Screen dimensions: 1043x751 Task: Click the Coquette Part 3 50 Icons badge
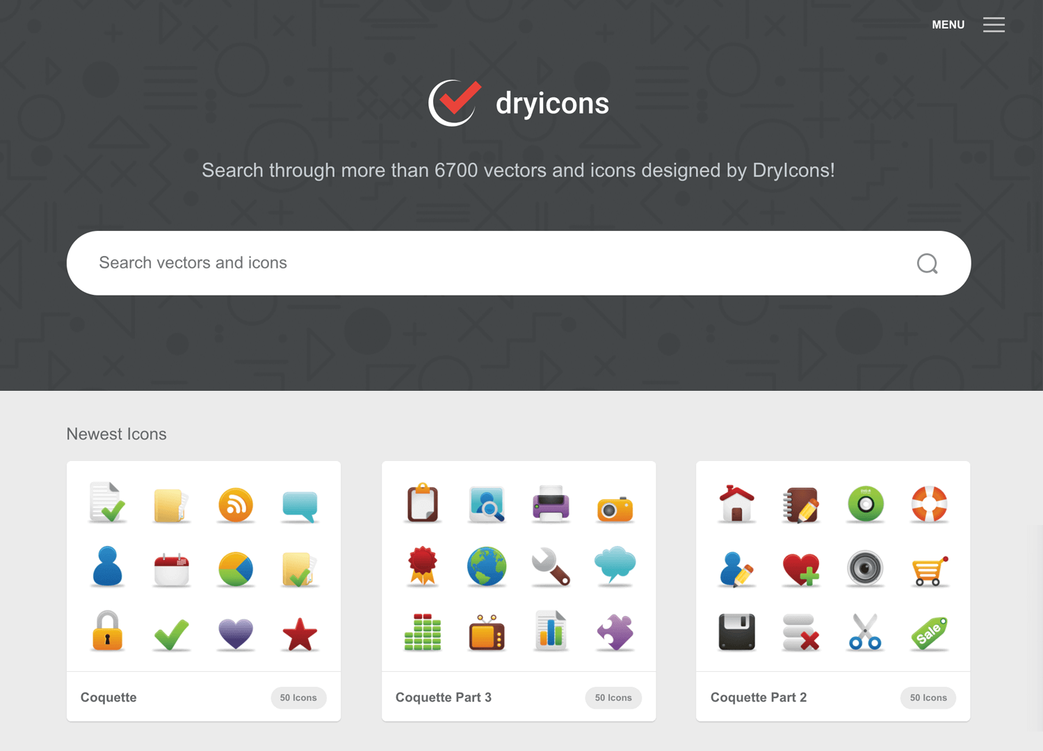click(613, 697)
